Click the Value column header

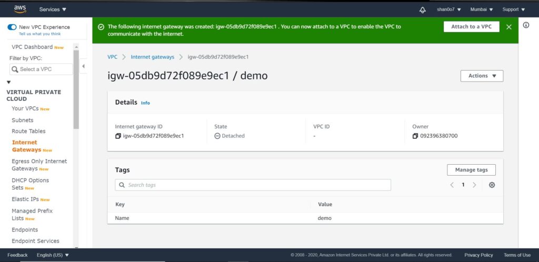tap(325, 204)
